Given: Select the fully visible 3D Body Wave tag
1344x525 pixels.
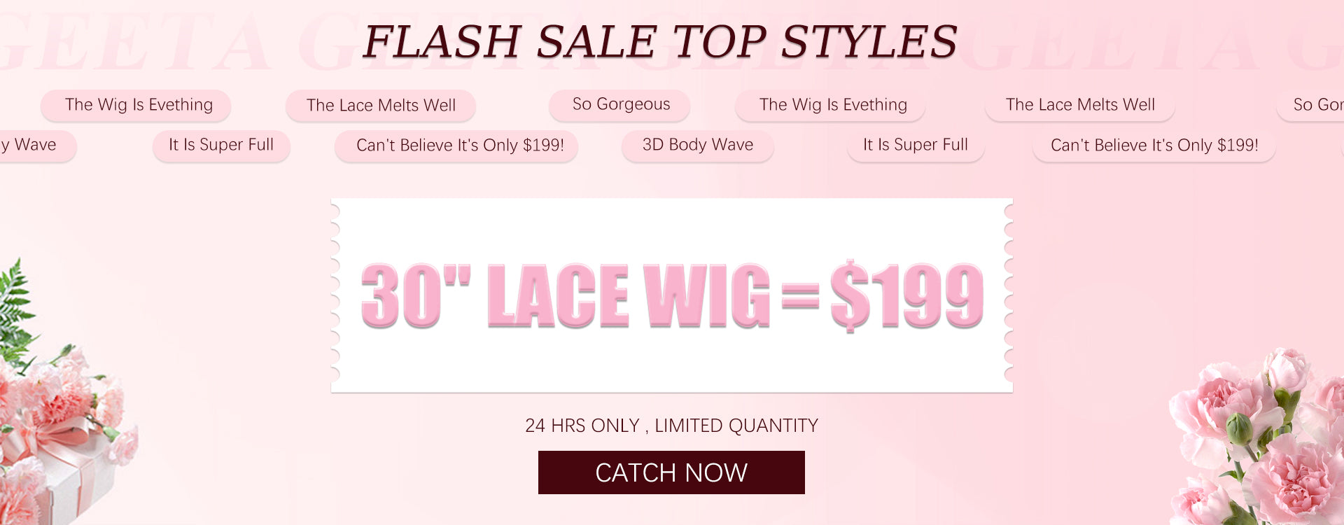Looking at the screenshot, I should [x=698, y=146].
